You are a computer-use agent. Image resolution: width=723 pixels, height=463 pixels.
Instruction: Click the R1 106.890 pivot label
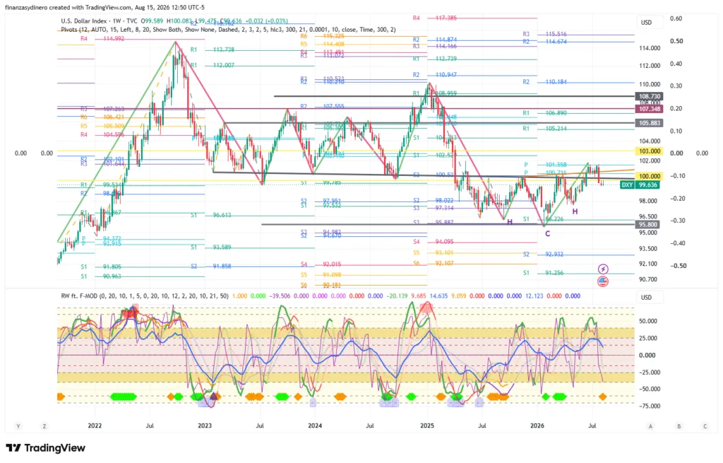(x=544, y=113)
